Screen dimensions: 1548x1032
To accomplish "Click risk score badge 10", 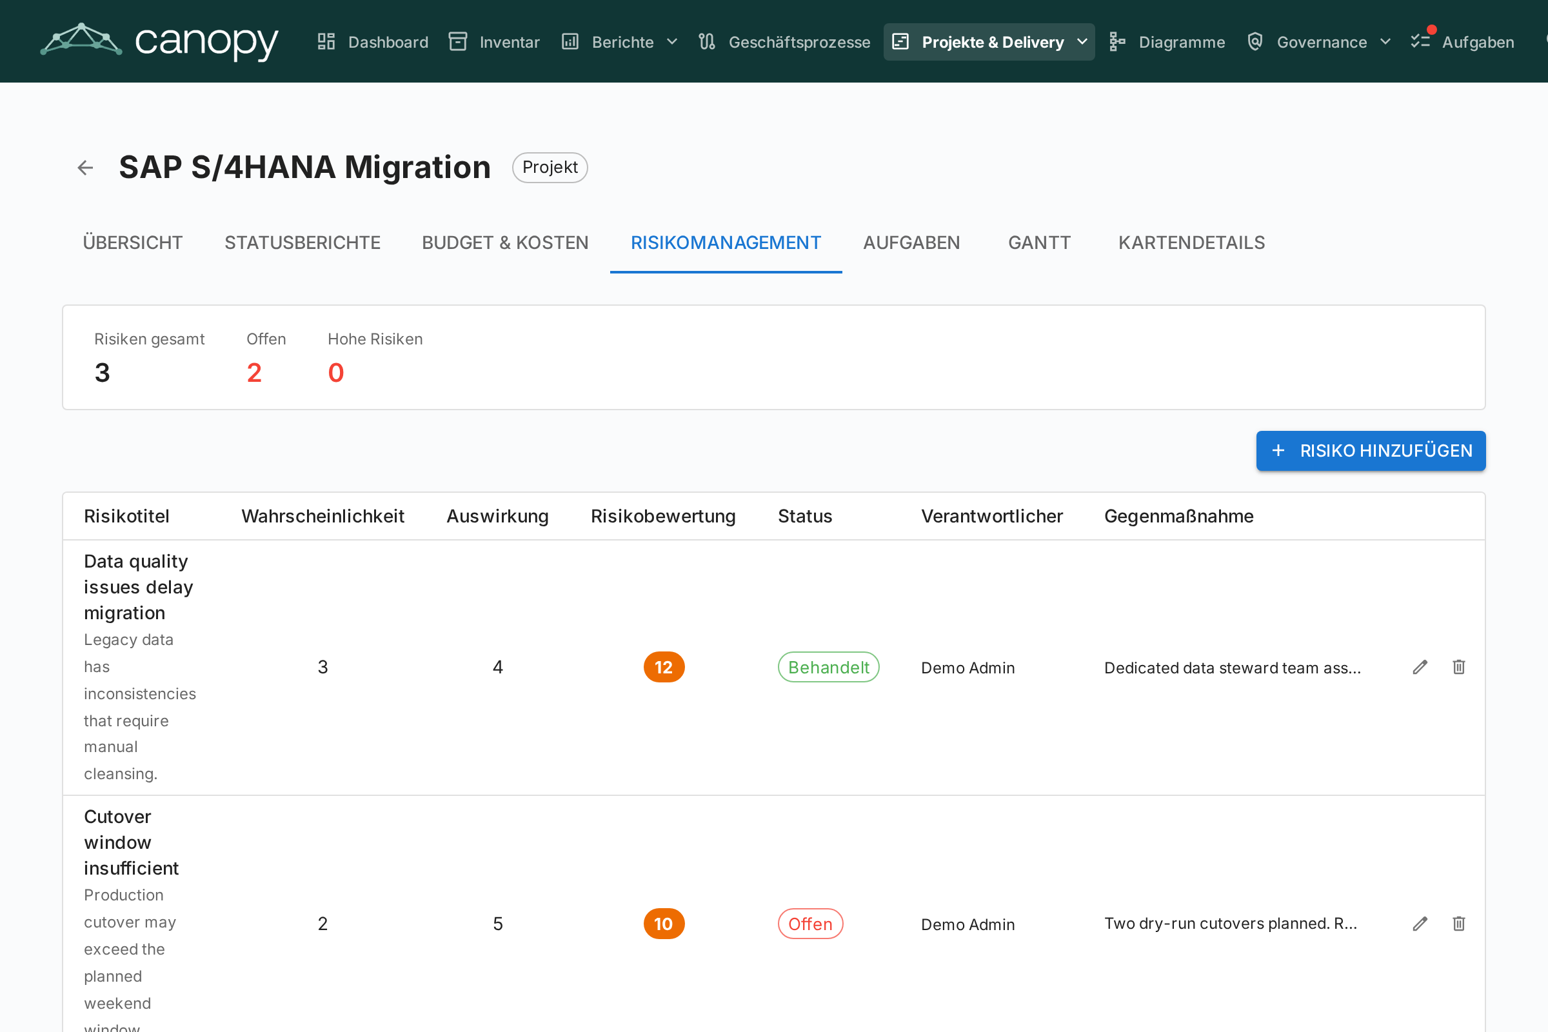I will (664, 924).
